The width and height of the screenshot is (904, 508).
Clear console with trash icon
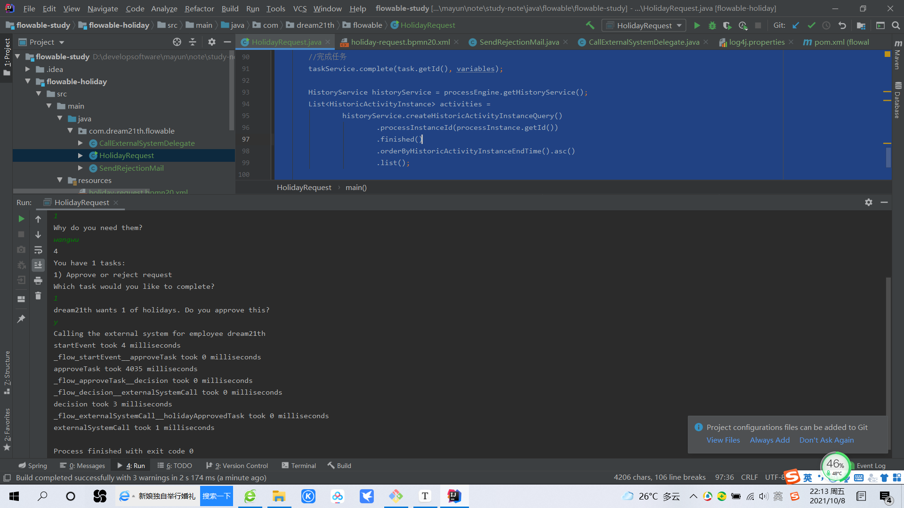pyautogui.click(x=38, y=295)
